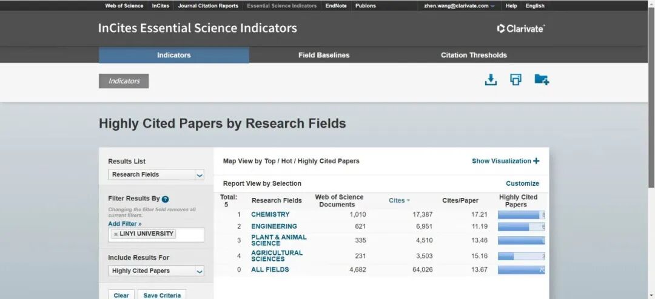Click the Highly Cited Papers column header
Screen dimensions: 655x299
(519, 200)
